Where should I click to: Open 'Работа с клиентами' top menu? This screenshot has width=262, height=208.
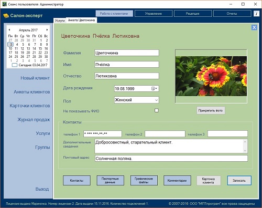click(x=114, y=14)
